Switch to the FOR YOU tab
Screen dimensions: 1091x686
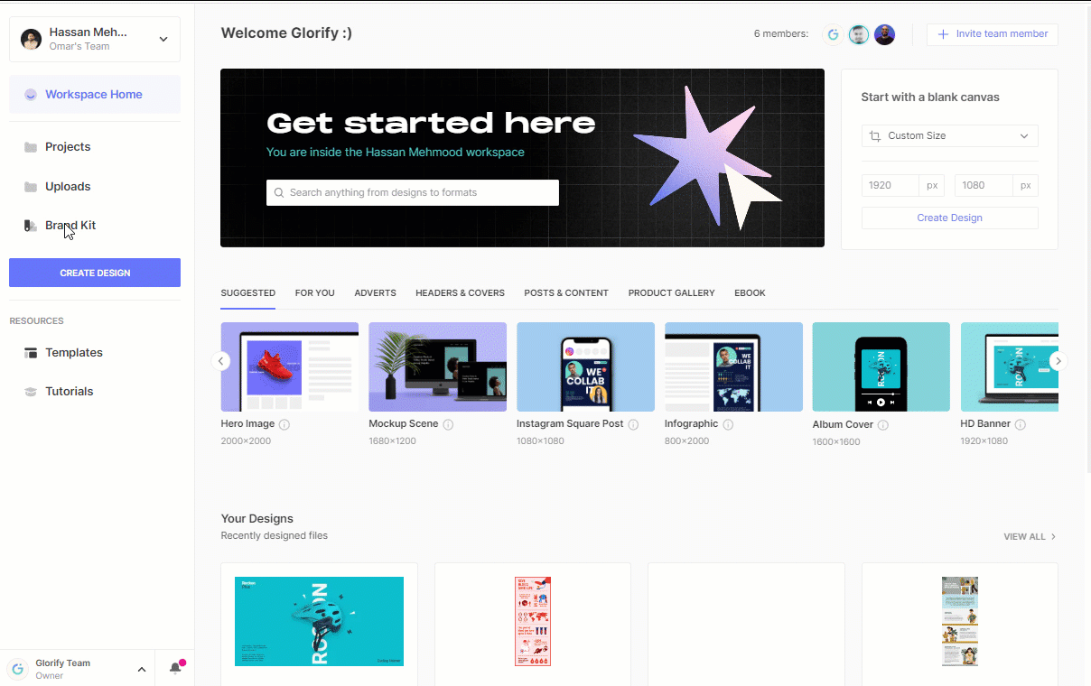[314, 292]
